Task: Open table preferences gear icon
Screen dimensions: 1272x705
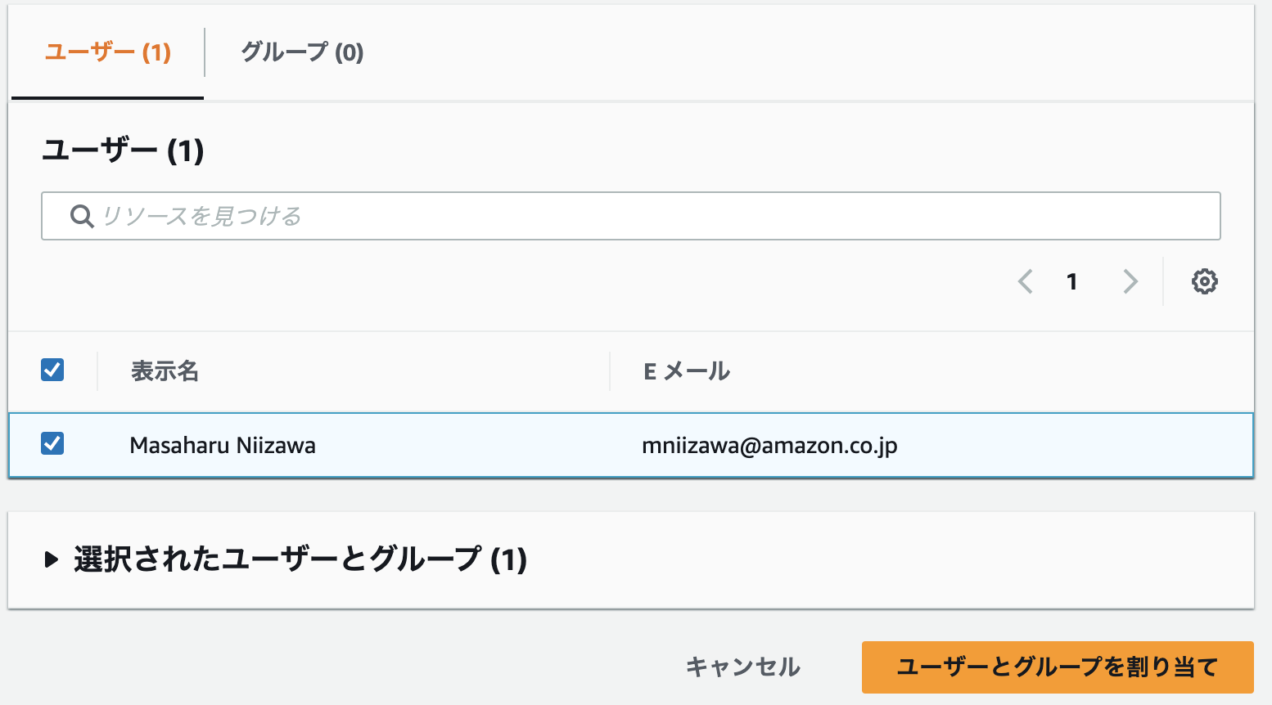Action: tap(1204, 281)
